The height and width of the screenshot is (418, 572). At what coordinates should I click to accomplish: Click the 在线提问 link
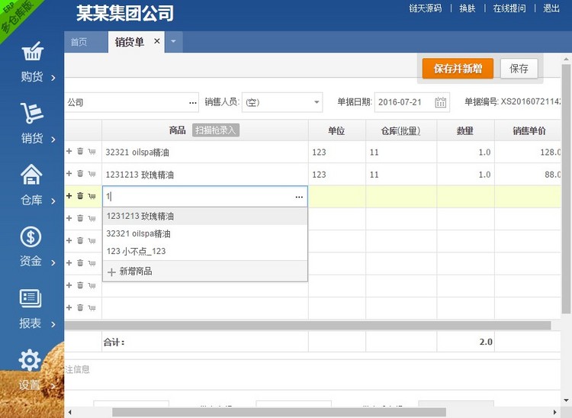pyautogui.click(x=509, y=8)
